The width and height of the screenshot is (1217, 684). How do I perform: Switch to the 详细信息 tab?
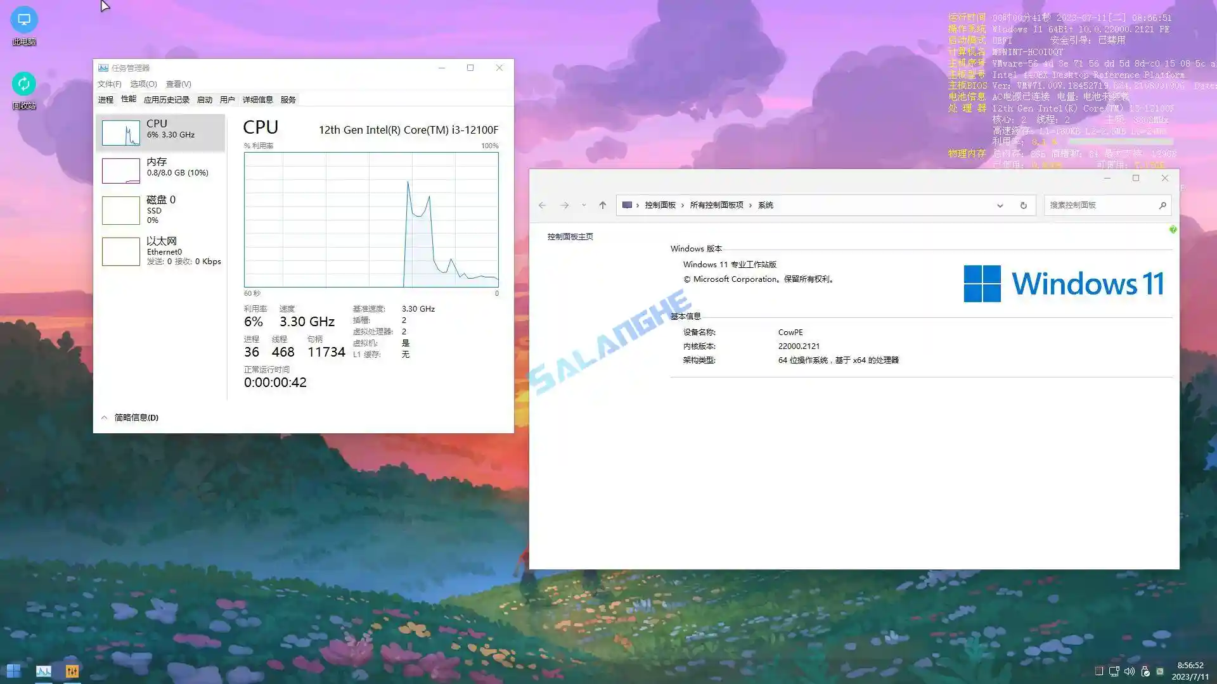(257, 99)
